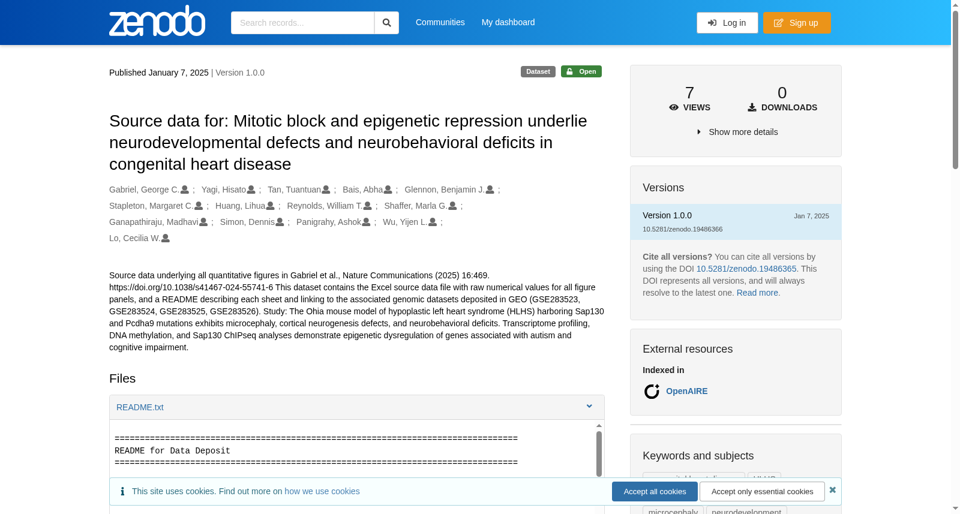960x514 pixels.
Task: Select Version 1.0.0 in Versions list
Action: pyautogui.click(x=736, y=222)
